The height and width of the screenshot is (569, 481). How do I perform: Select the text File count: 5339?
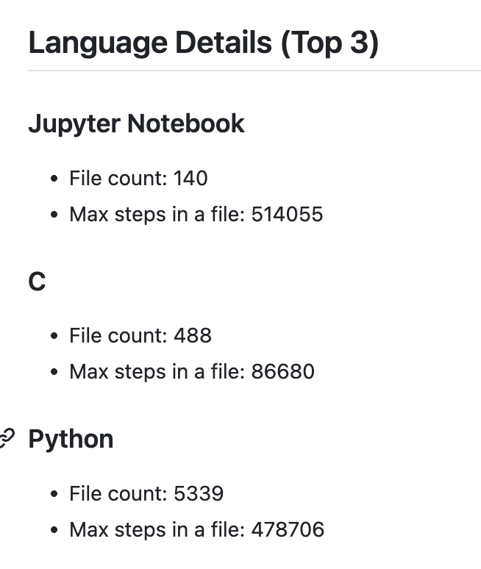pos(146,493)
